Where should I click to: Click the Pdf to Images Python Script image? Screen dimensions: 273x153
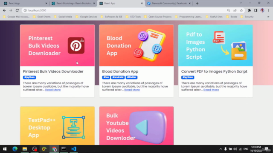215,45
